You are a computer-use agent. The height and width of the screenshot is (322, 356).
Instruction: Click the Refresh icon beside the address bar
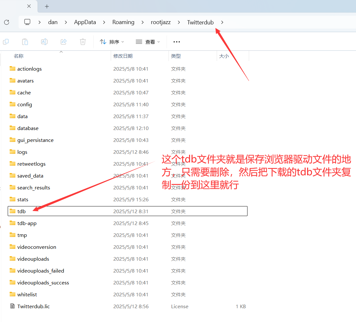6,22
